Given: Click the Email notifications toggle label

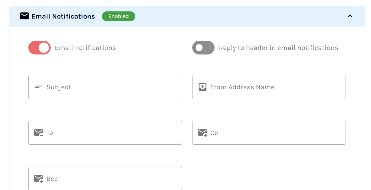Looking at the screenshot, I should pos(85,48).
